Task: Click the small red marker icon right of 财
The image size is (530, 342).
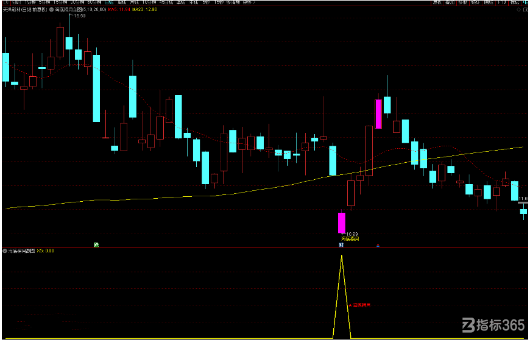Action: [378, 245]
